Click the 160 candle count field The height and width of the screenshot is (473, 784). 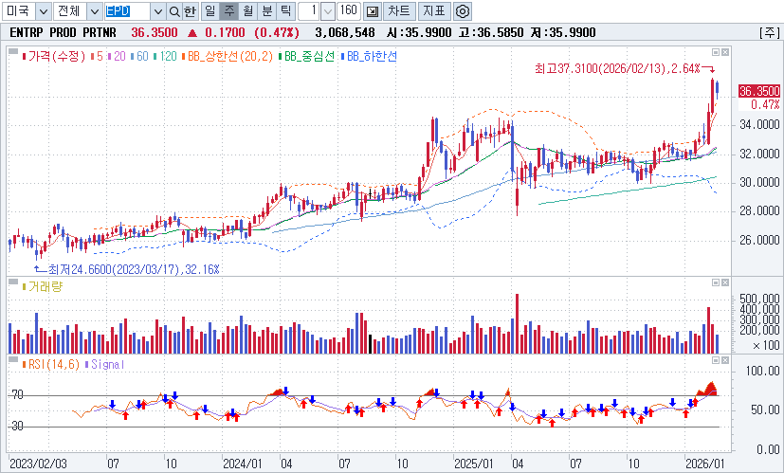pyautogui.click(x=347, y=11)
